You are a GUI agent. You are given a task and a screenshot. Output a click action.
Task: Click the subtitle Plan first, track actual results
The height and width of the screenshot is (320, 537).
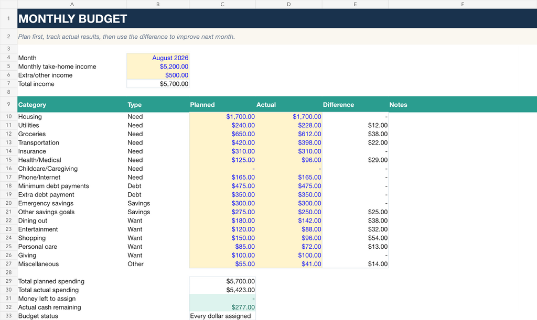tap(126, 37)
